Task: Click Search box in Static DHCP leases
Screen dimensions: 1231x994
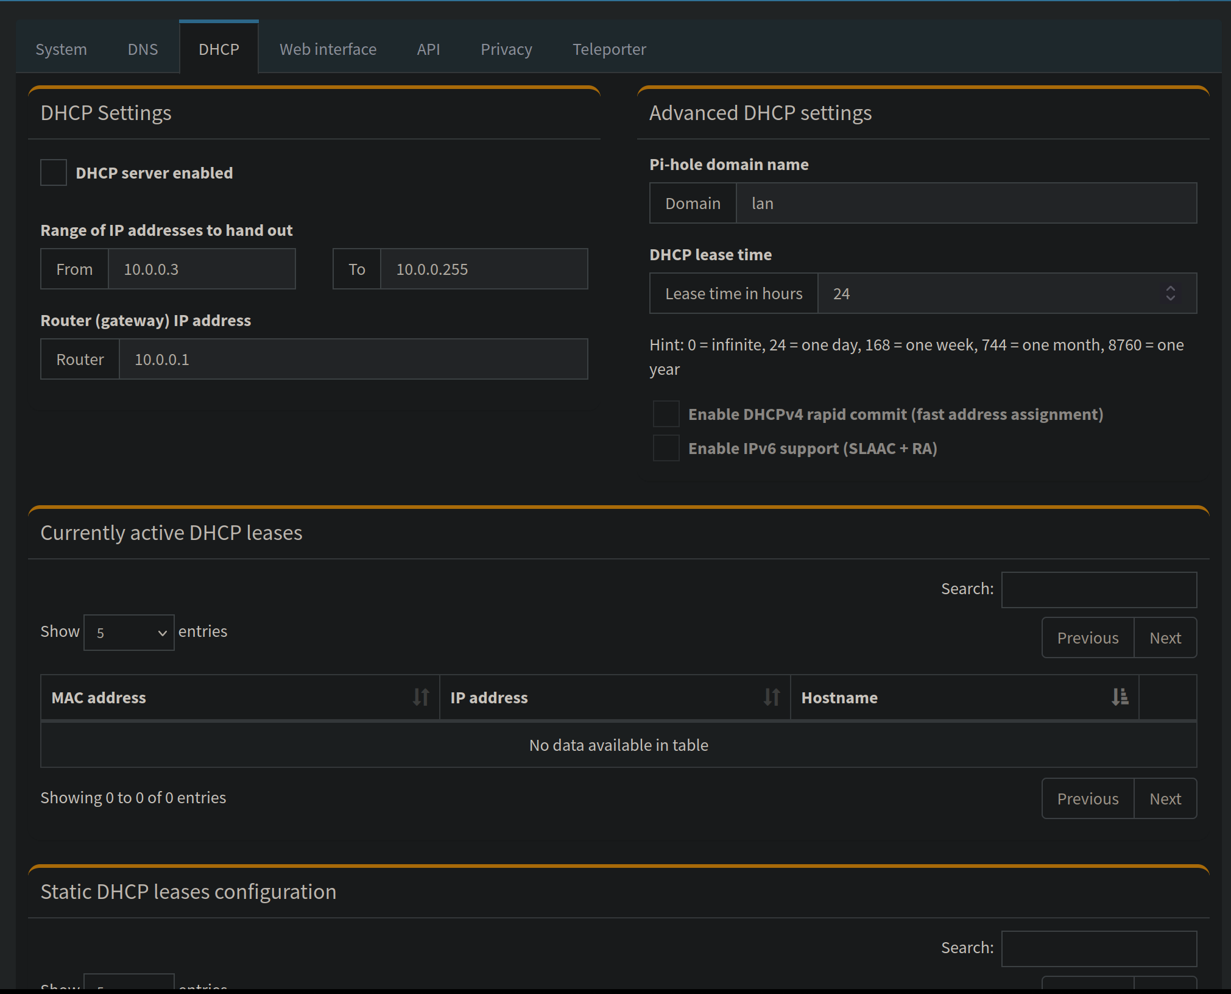Action: (1098, 948)
